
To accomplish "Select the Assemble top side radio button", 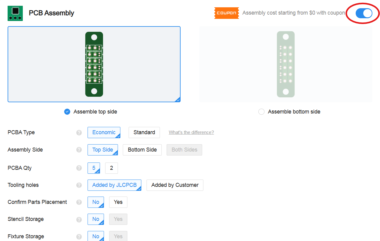I will (x=67, y=112).
